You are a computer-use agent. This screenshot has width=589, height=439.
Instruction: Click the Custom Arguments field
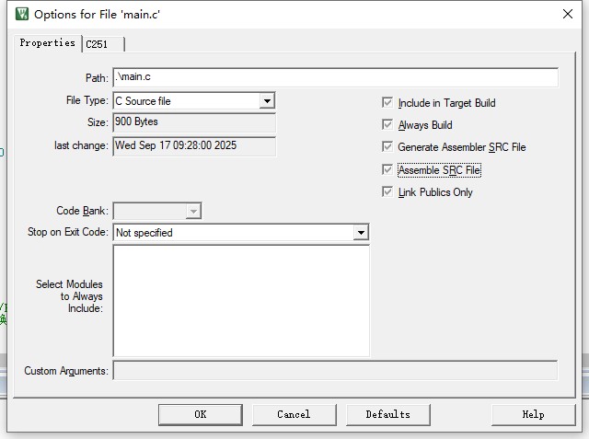pos(335,371)
